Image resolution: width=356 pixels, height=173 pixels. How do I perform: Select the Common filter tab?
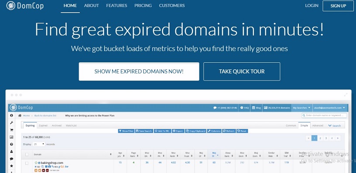point(291,126)
